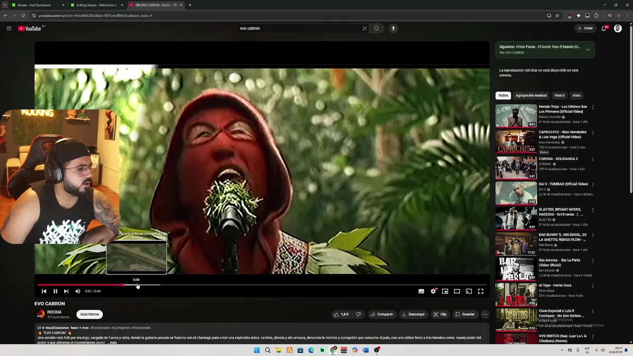
Task: Open CAPRICHITO video thumbnail
Action: 516,141
